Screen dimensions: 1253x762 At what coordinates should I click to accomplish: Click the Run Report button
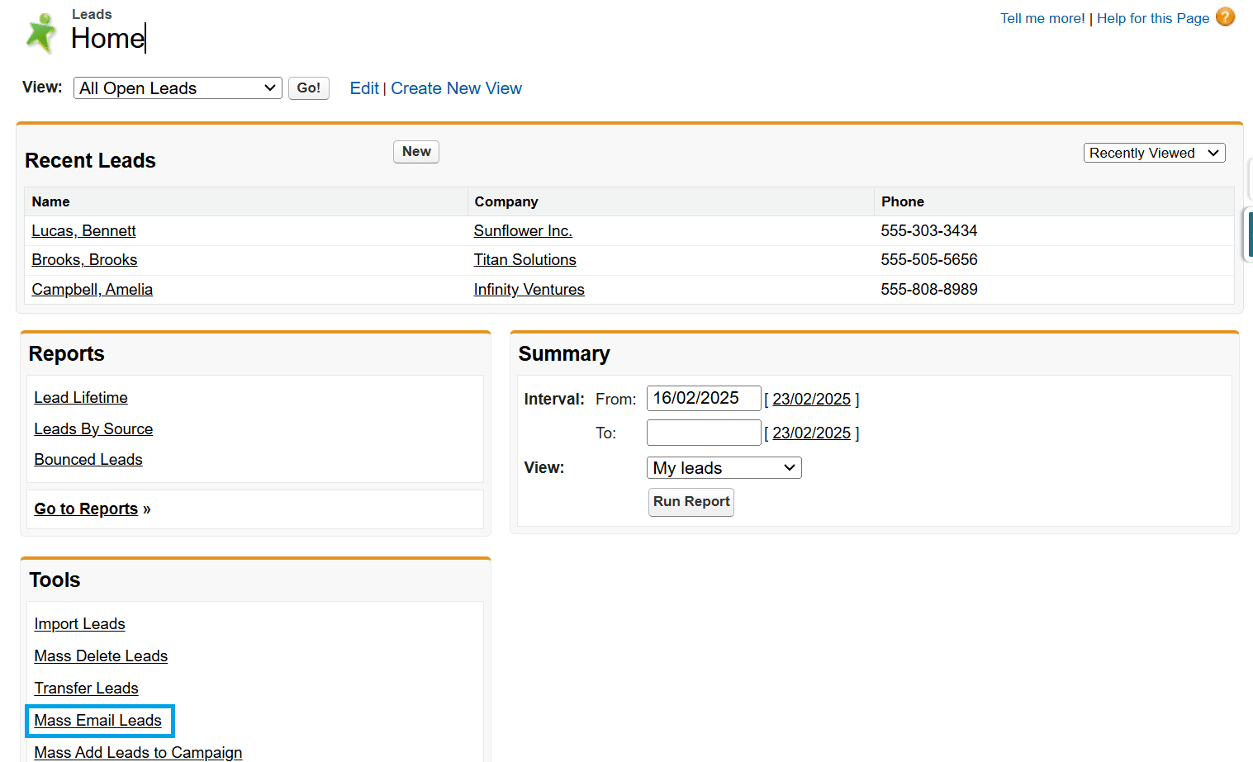pyautogui.click(x=691, y=502)
